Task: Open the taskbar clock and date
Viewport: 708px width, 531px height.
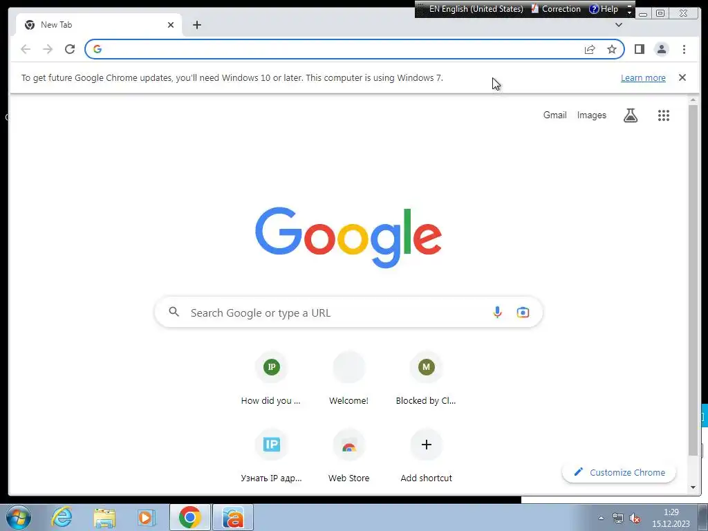Action: pos(671,518)
